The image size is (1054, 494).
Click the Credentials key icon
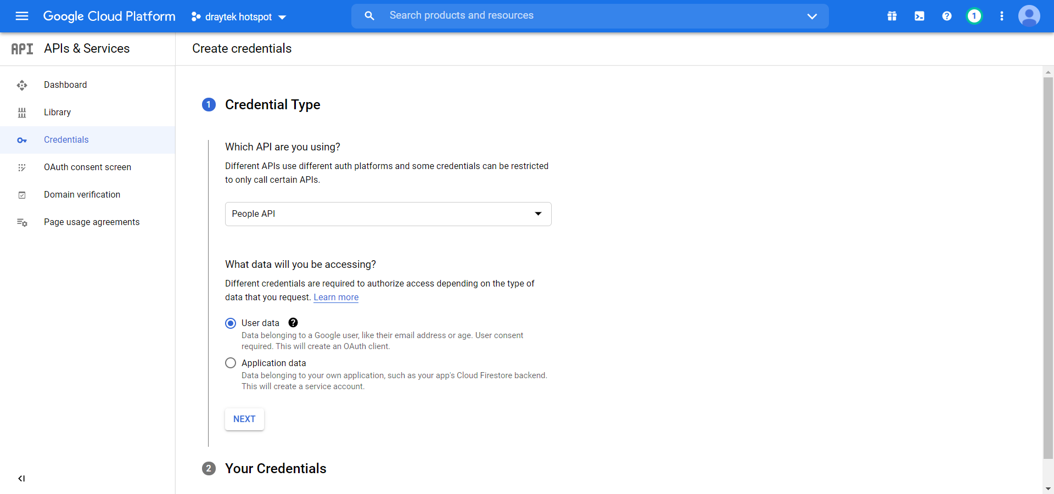pos(22,140)
